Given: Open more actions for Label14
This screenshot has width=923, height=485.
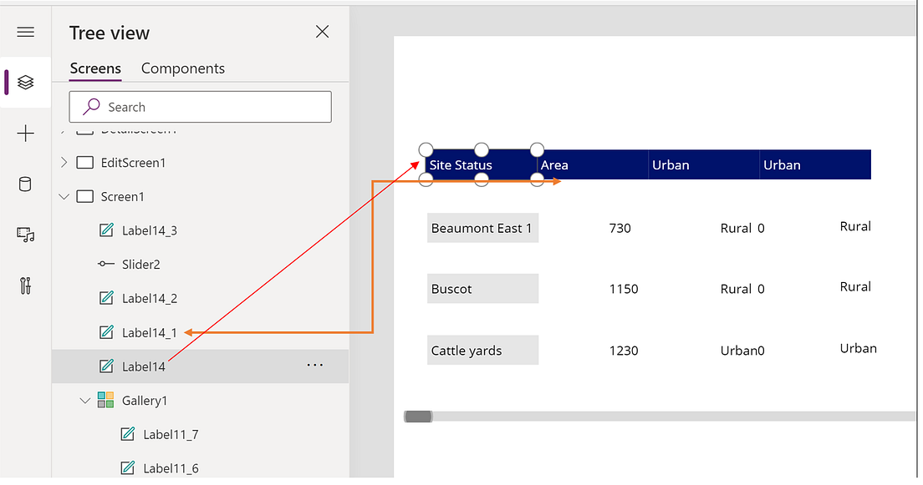Looking at the screenshot, I should (314, 365).
